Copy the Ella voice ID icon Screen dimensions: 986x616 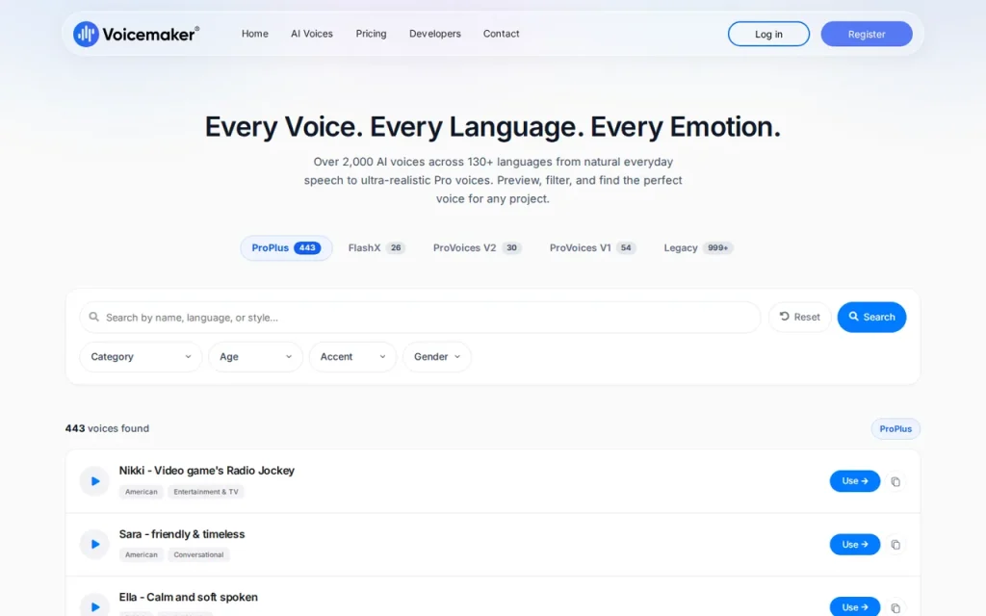click(x=895, y=607)
